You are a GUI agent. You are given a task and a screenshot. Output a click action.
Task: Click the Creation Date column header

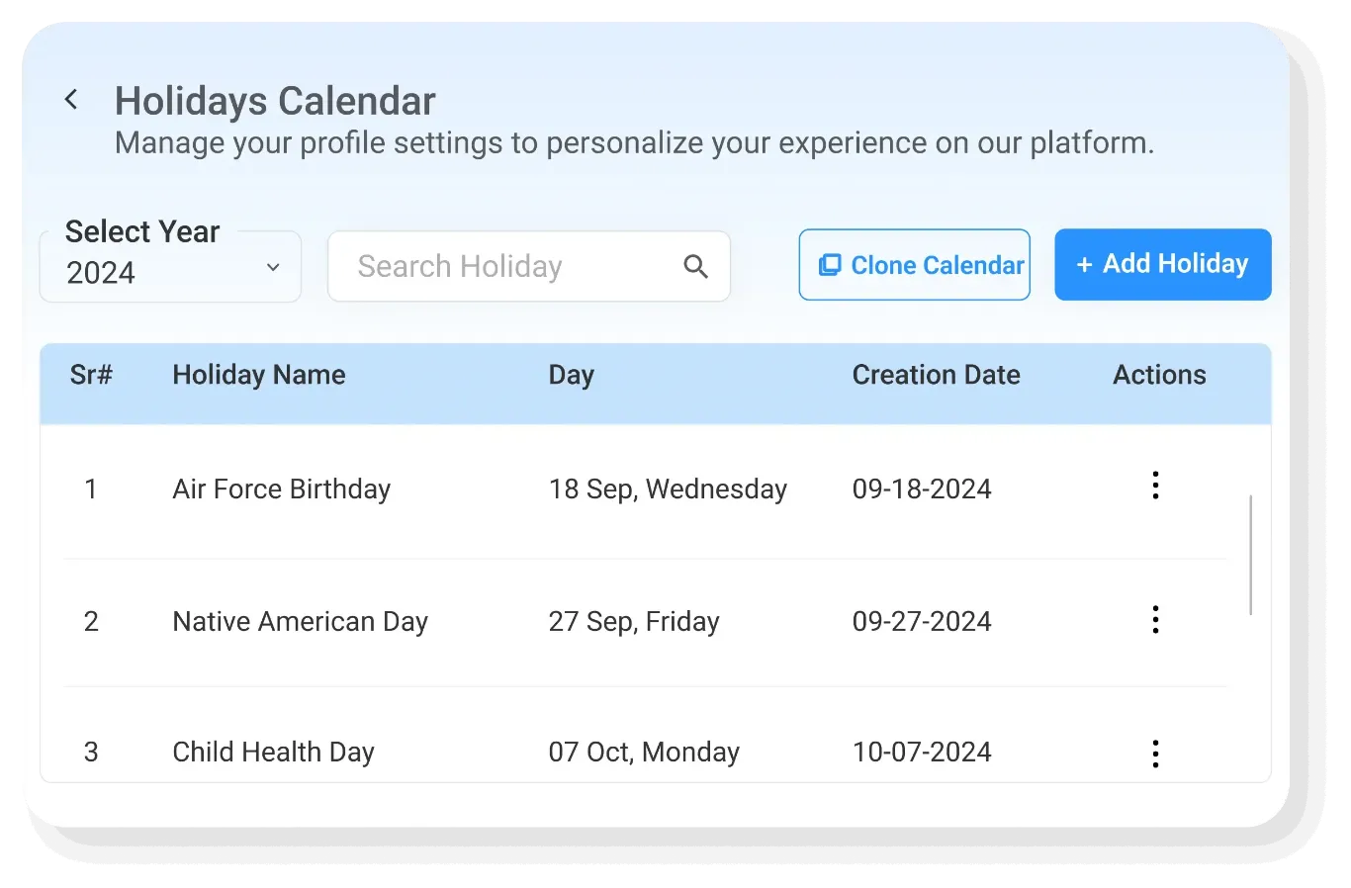[936, 375]
